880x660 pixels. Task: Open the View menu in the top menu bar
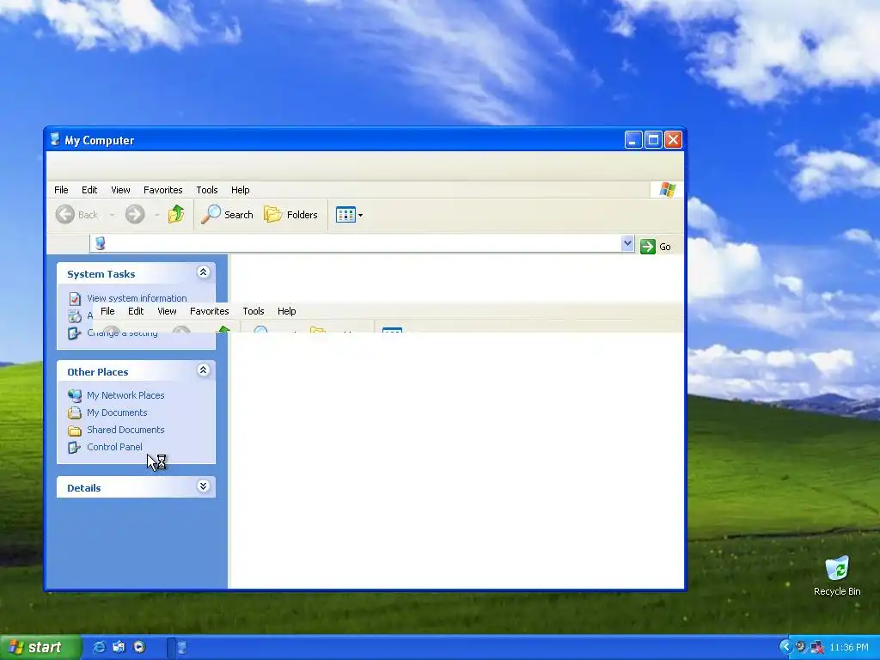pyautogui.click(x=120, y=190)
